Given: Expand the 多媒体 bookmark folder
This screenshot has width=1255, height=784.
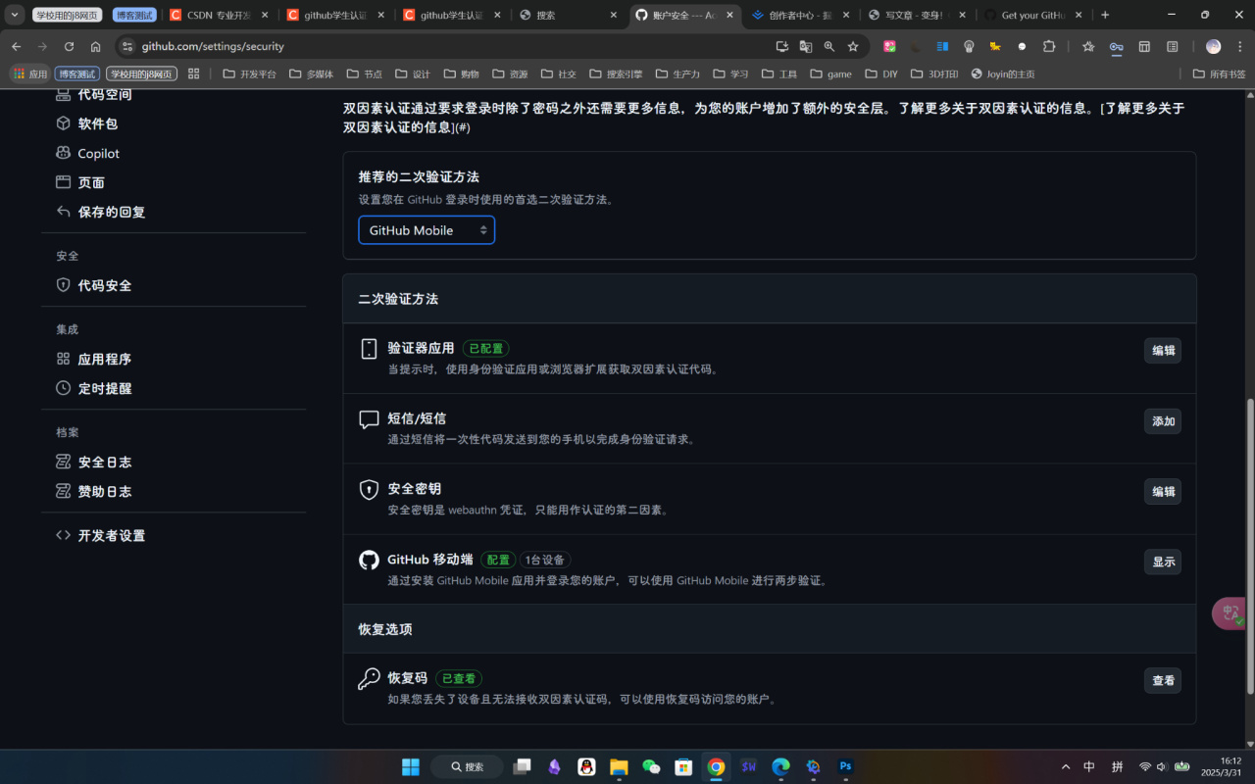Looking at the screenshot, I should click(312, 73).
